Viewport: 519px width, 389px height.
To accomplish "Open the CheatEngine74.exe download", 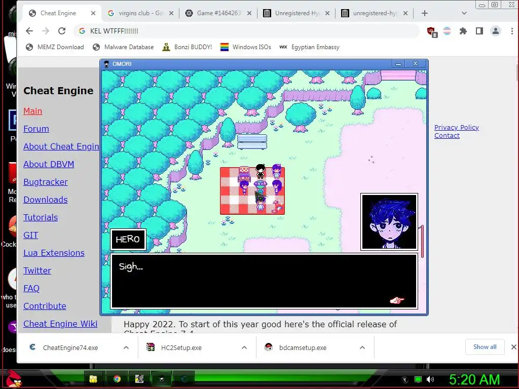I will click(70, 347).
